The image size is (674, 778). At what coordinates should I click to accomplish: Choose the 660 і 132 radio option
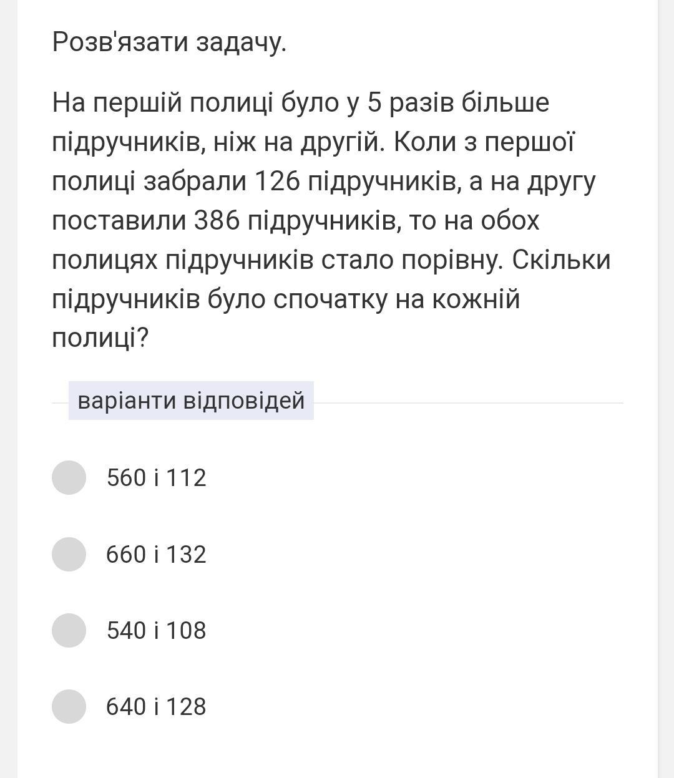[69, 554]
